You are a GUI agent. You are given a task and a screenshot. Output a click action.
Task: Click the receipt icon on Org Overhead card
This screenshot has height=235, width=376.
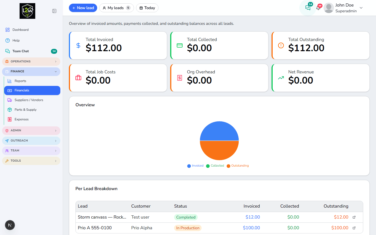(180, 78)
